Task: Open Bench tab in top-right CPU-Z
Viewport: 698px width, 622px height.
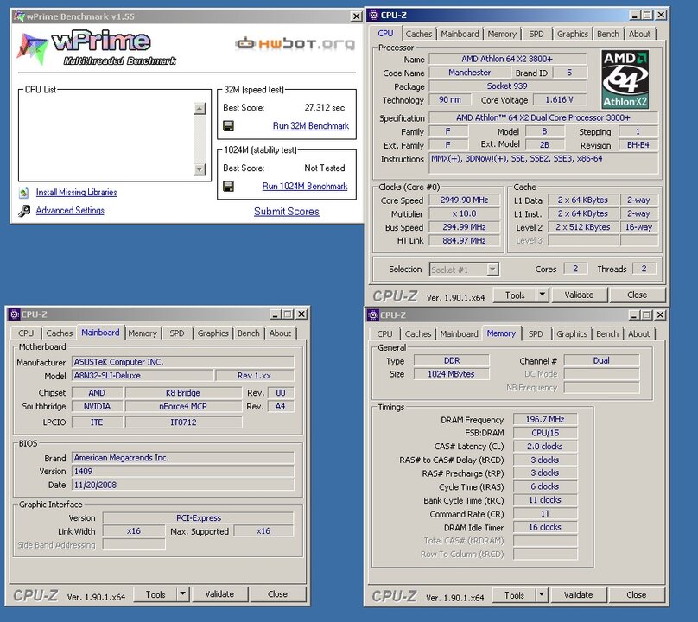Action: [x=607, y=34]
